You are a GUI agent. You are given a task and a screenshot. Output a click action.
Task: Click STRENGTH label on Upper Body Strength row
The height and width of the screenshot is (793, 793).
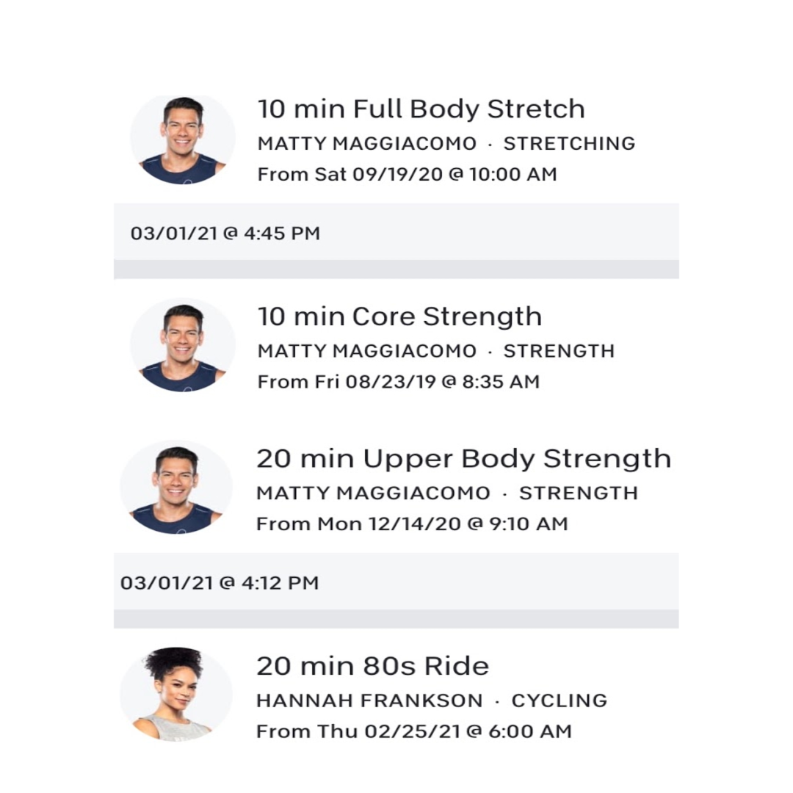pos(579,493)
